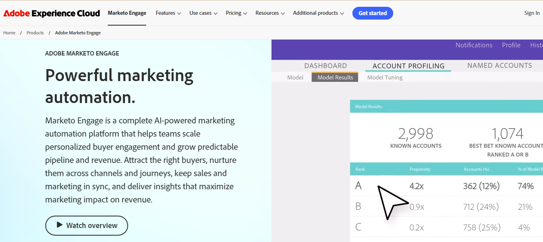Click the Adobe Experience Cloud logo

(52, 13)
